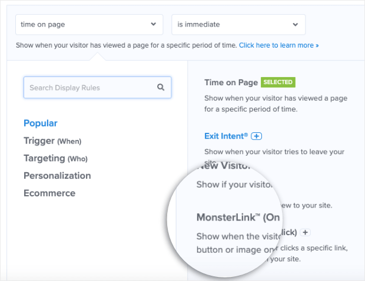The image size is (365, 281).
Task: Choose the Exit Intent rule
Action: click(226, 136)
